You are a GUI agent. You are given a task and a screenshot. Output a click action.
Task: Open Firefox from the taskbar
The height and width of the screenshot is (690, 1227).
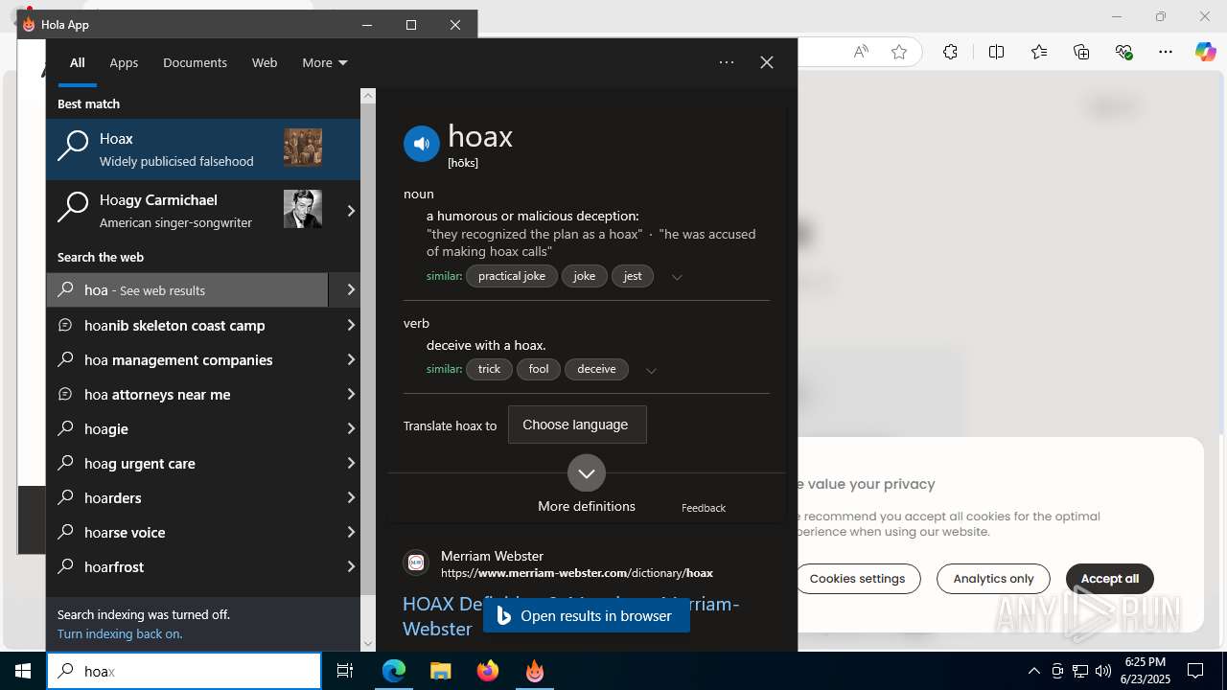pos(488,671)
